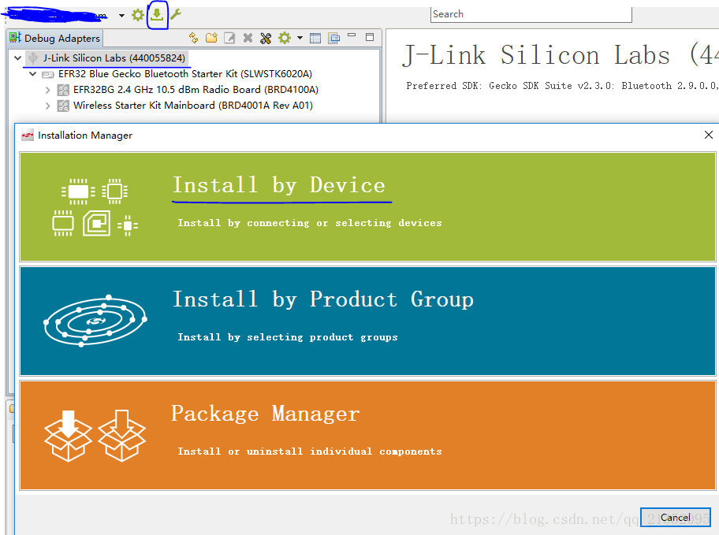Click 'Install by connecting or selecting devices' text
The image size is (719, 535).
(310, 223)
